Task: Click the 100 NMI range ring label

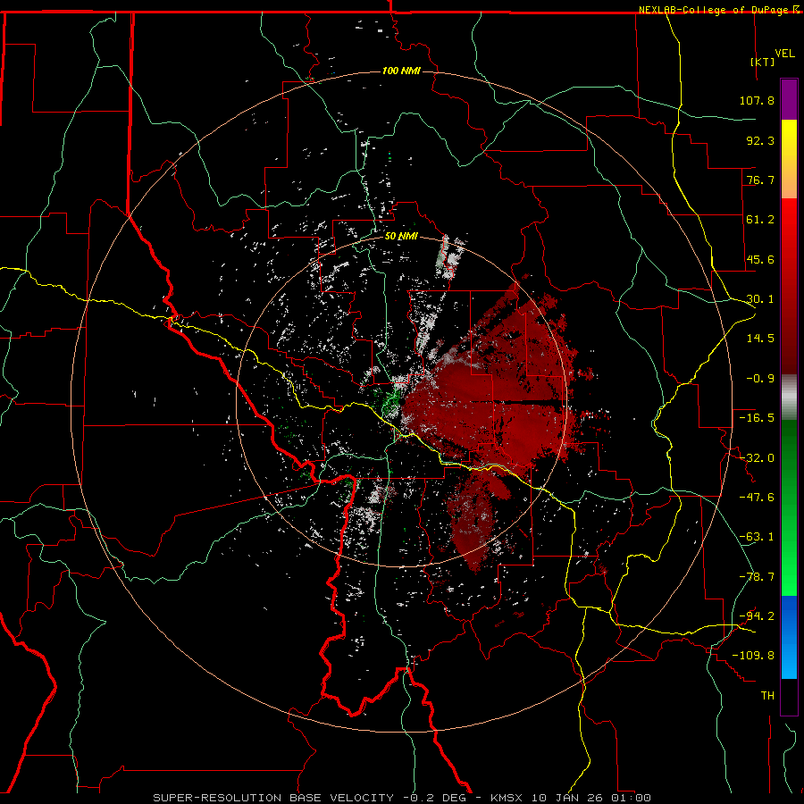Action: 401,71
